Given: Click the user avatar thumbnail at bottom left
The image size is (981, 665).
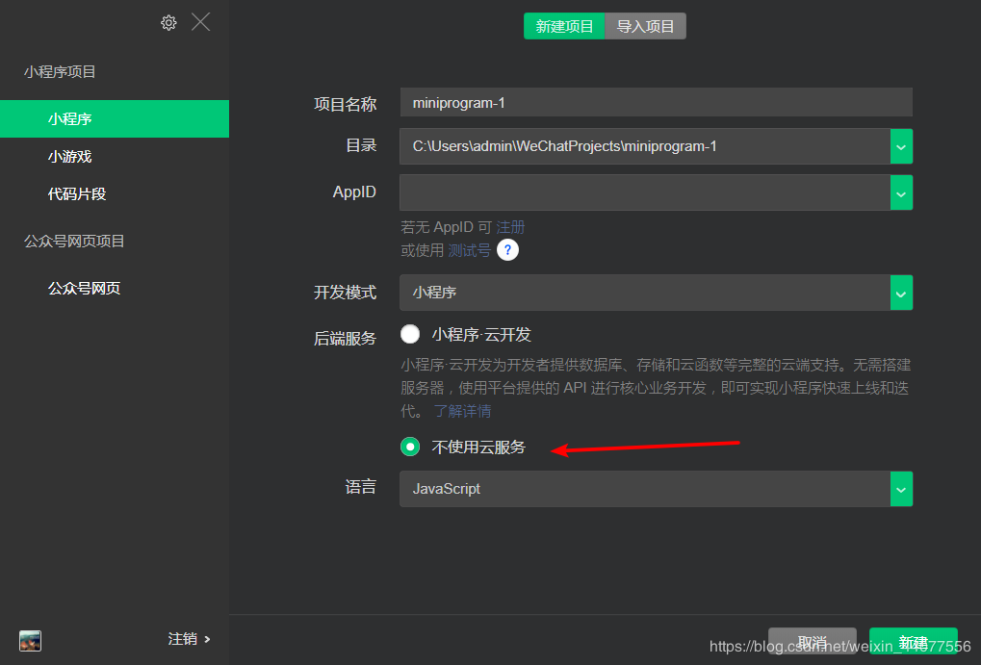Looking at the screenshot, I should [29, 640].
